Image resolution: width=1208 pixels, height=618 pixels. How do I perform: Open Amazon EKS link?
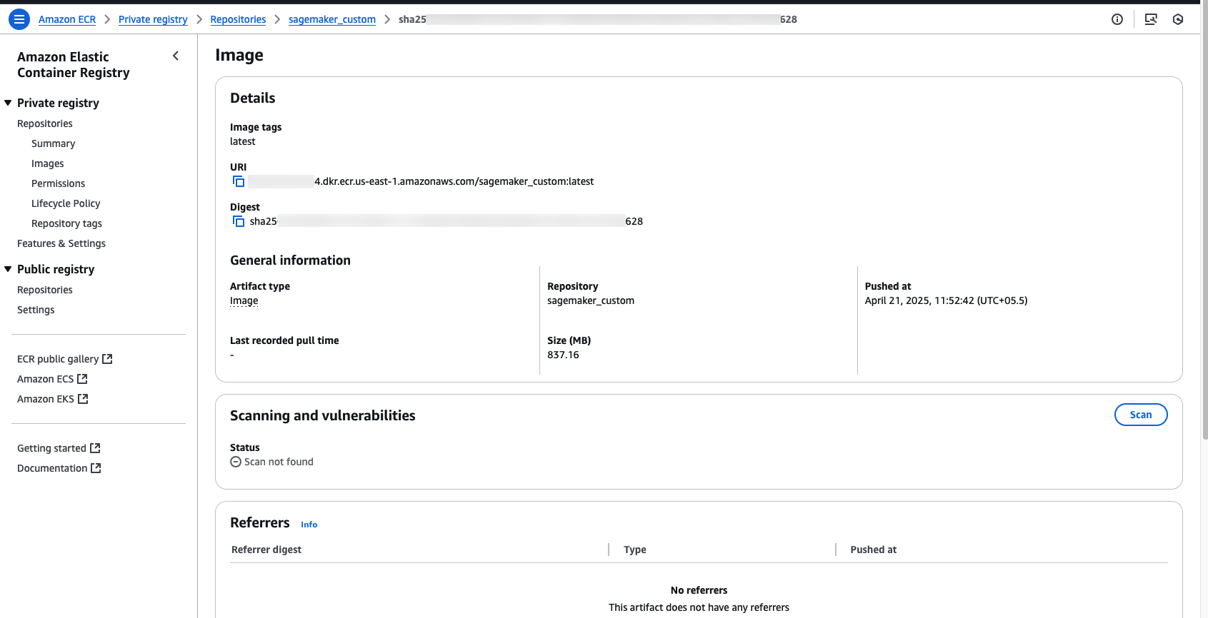pyautogui.click(x=46, y=399)
